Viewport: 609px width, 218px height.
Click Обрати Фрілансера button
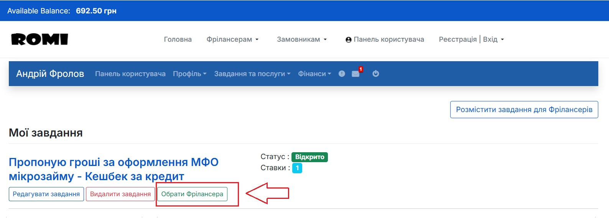(192, 194)
